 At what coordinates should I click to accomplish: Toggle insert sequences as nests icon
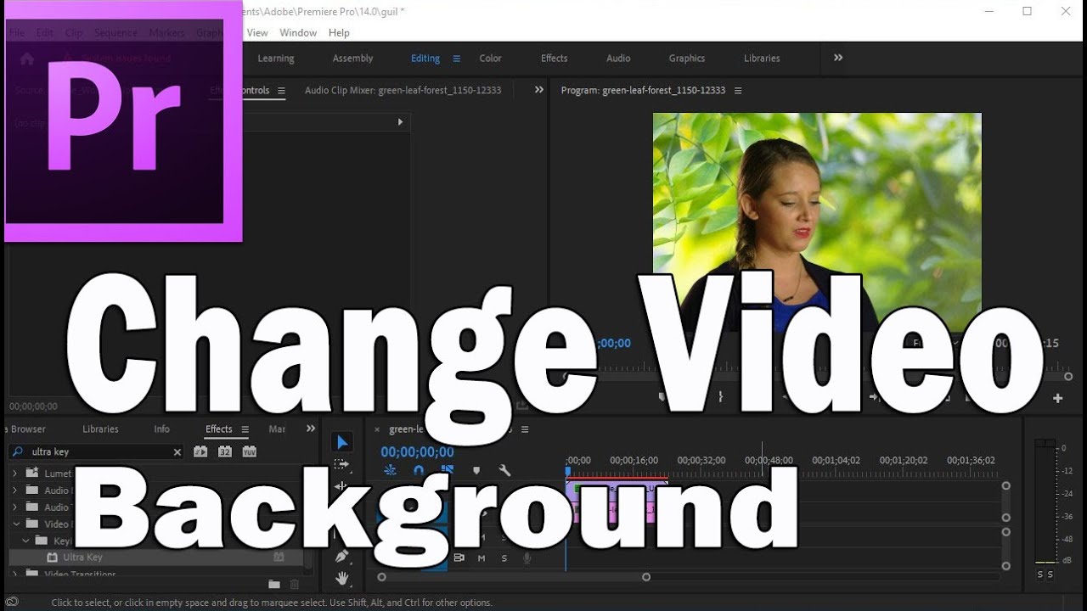tap(390, 470)
